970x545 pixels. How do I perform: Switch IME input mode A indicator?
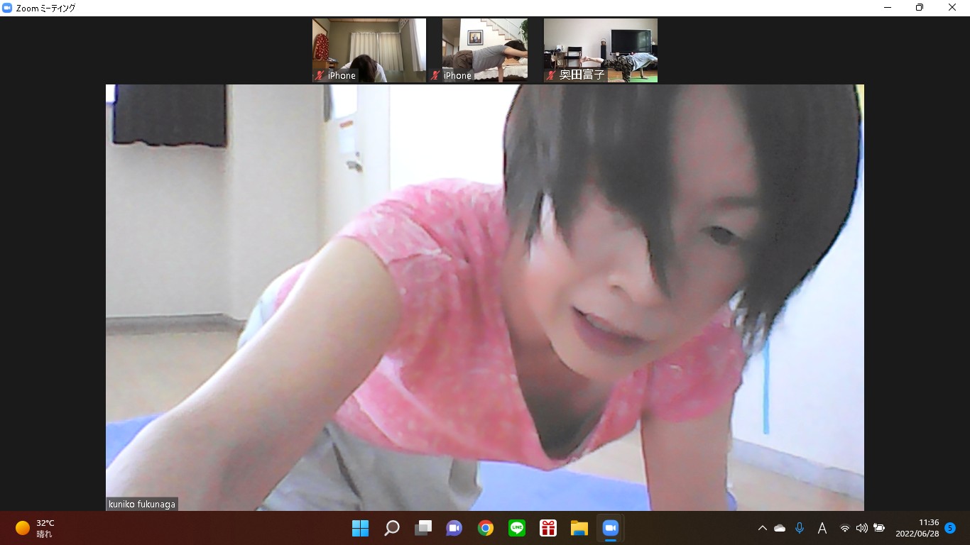[822, 528]
